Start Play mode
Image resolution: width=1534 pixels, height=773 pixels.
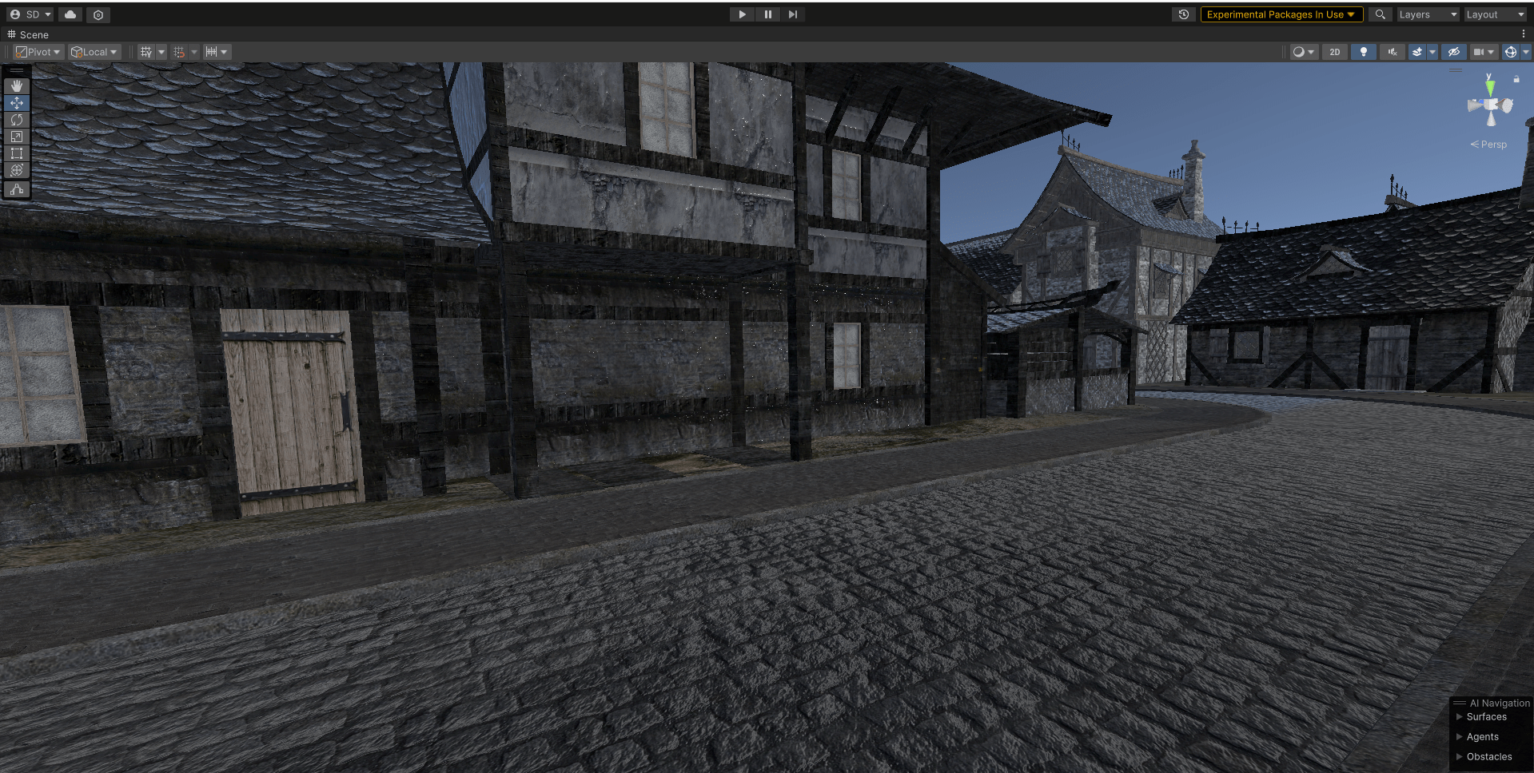742,14
